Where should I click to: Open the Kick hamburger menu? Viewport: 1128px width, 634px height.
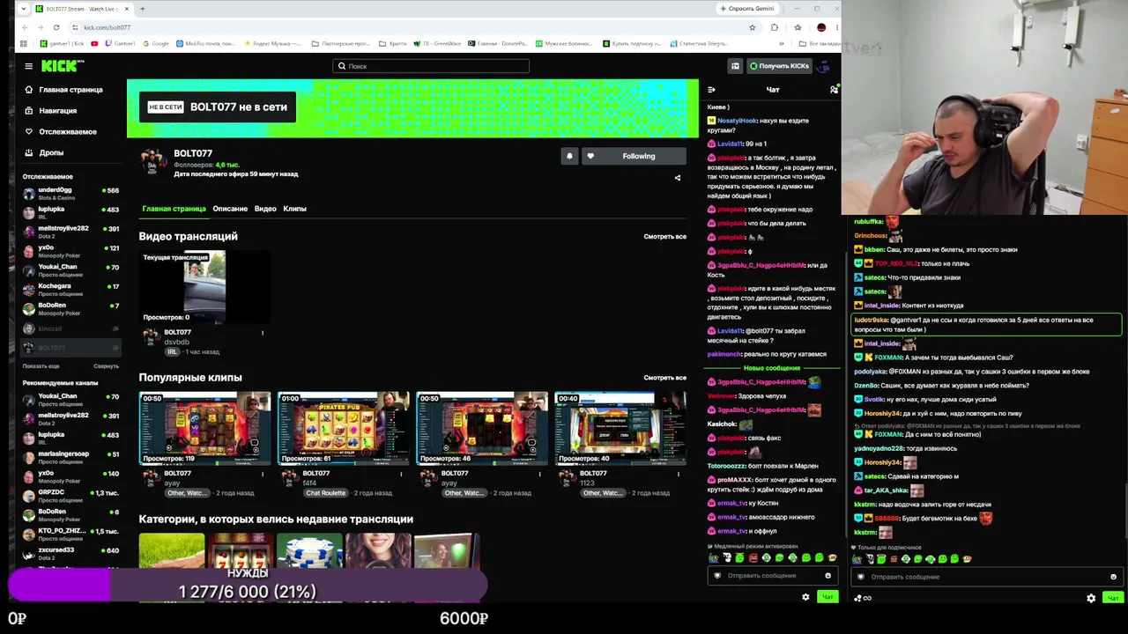[x=28, y=66]
